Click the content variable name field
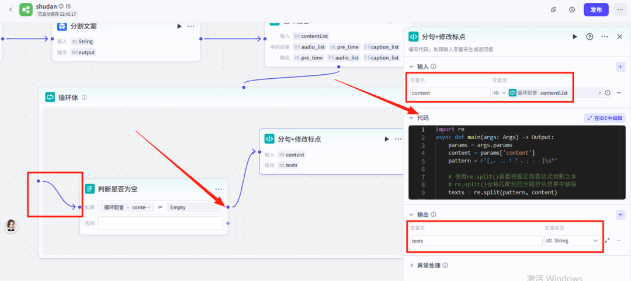This screenshot has height=281, width=631. tap(450, 92)
